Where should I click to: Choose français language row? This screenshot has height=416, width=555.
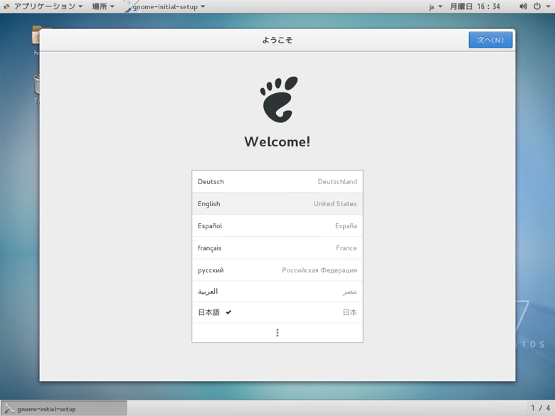pos(277,248)
